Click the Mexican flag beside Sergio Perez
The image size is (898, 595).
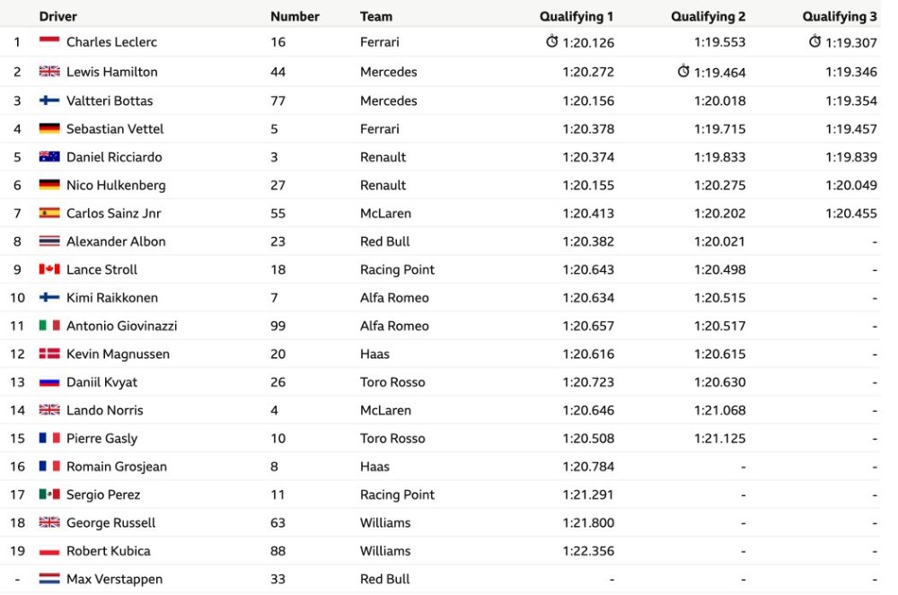[x=49, y=494]
